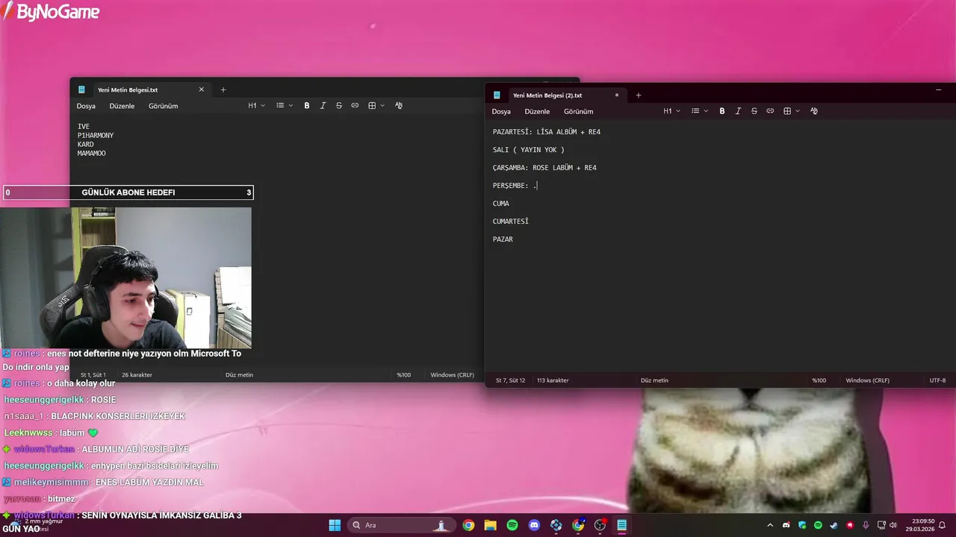The height and width of the screenshot is (537, 956).
Task: Open table dropdown in Yeni Metin Belgesi (2).txt window
Action: pyautogui.click(x=792, y=111)
